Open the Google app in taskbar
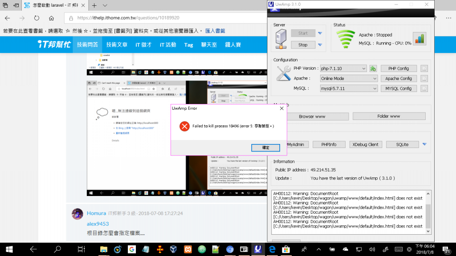The height and width of the screenshot is (256, 456). pos(132,249)
